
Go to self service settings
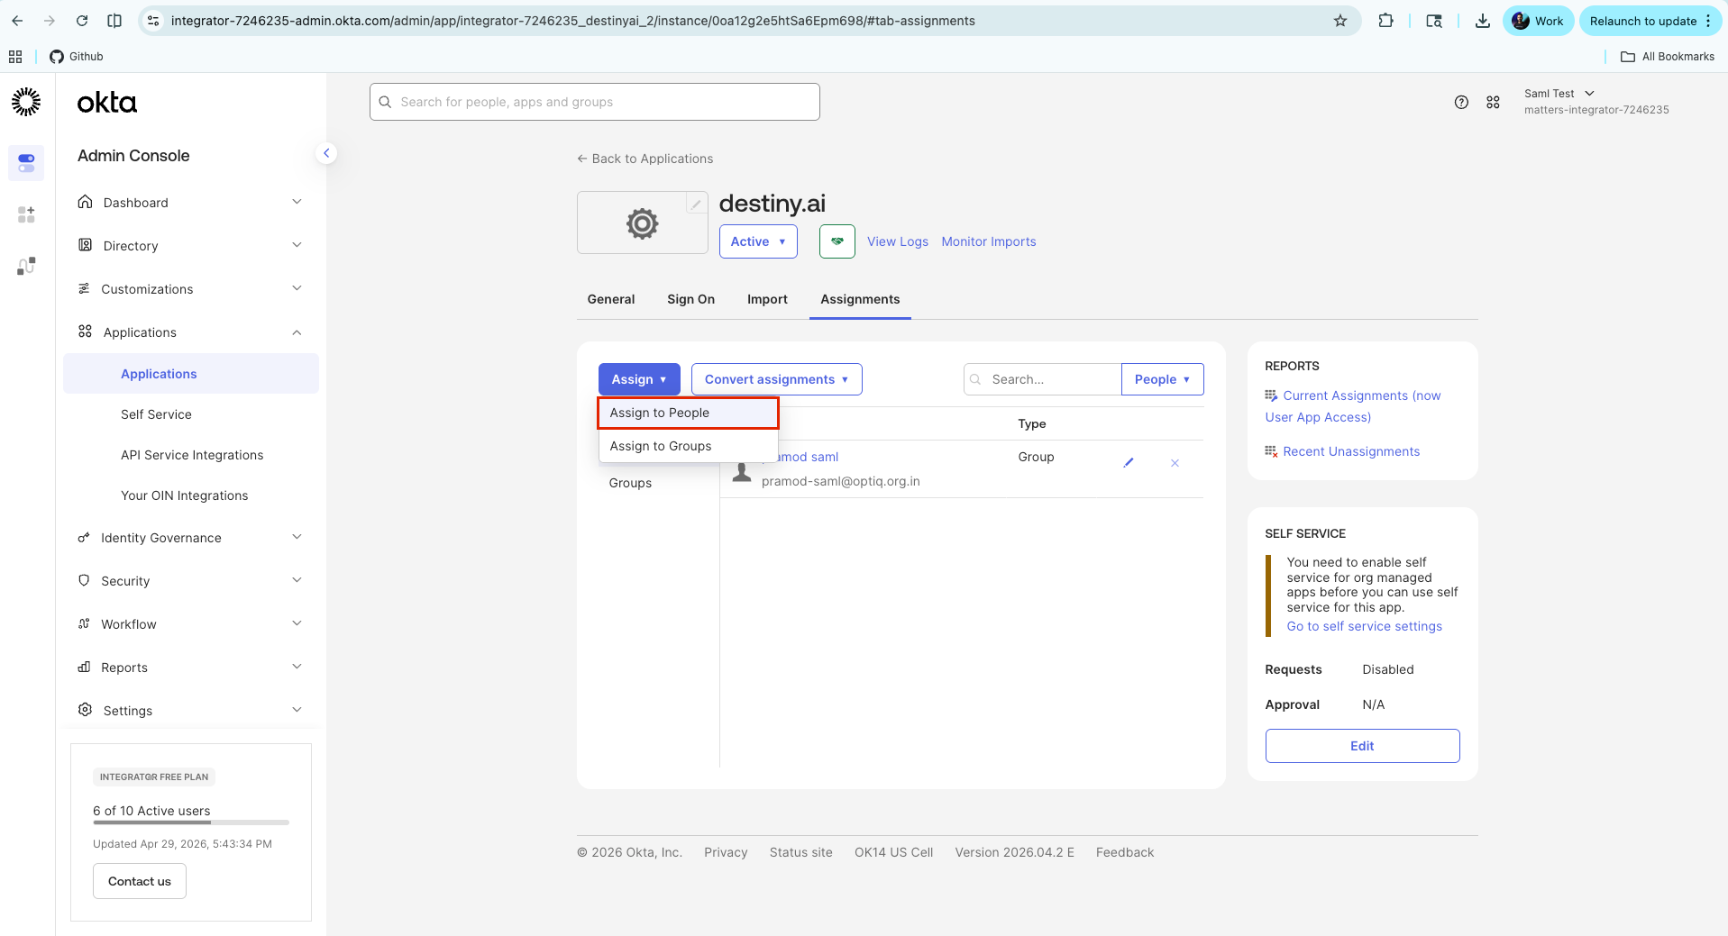[x=1364, y=626]
